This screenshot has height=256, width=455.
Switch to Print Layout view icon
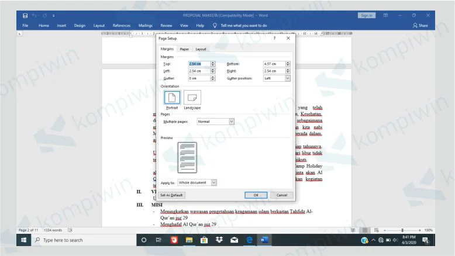point(365,230)
